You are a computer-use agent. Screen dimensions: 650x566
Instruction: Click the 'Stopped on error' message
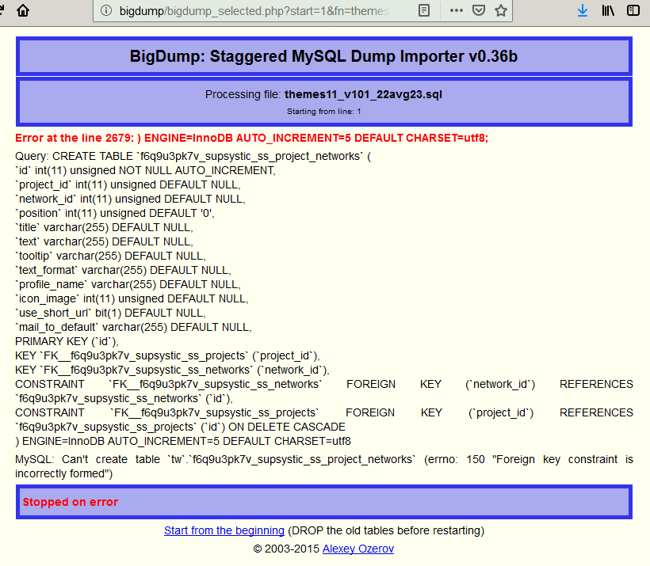70,502
